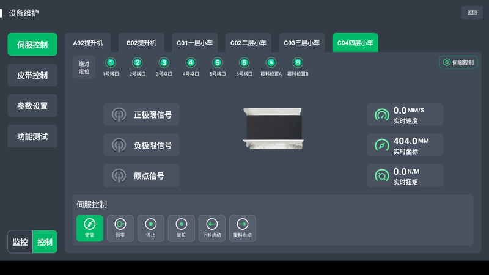Click the 0.0 MM/S speed value
The width and height of the screenshot is (489, 275).
[x=409, y=111]
